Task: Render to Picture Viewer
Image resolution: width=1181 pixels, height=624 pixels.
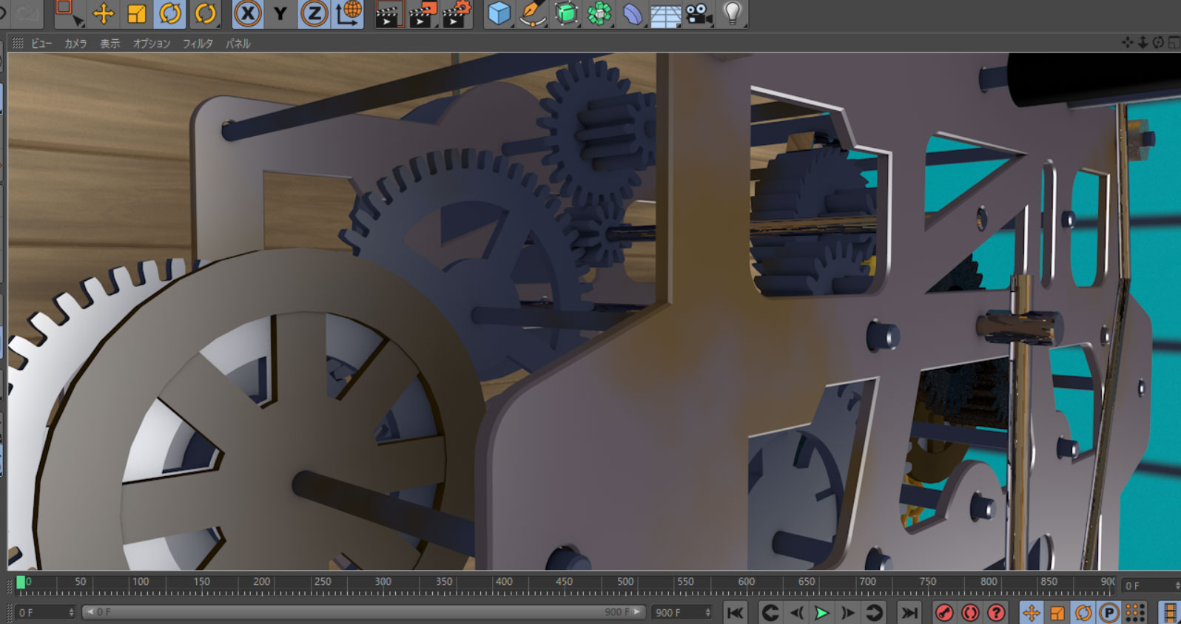Action: pos(423,13)
